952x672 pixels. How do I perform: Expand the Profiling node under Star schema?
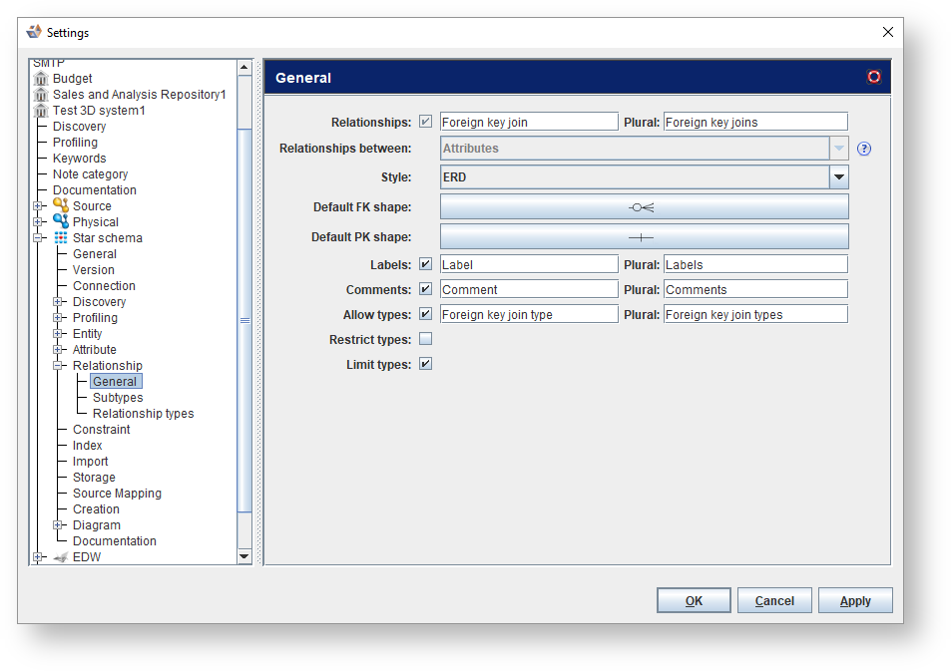(58, 318)
